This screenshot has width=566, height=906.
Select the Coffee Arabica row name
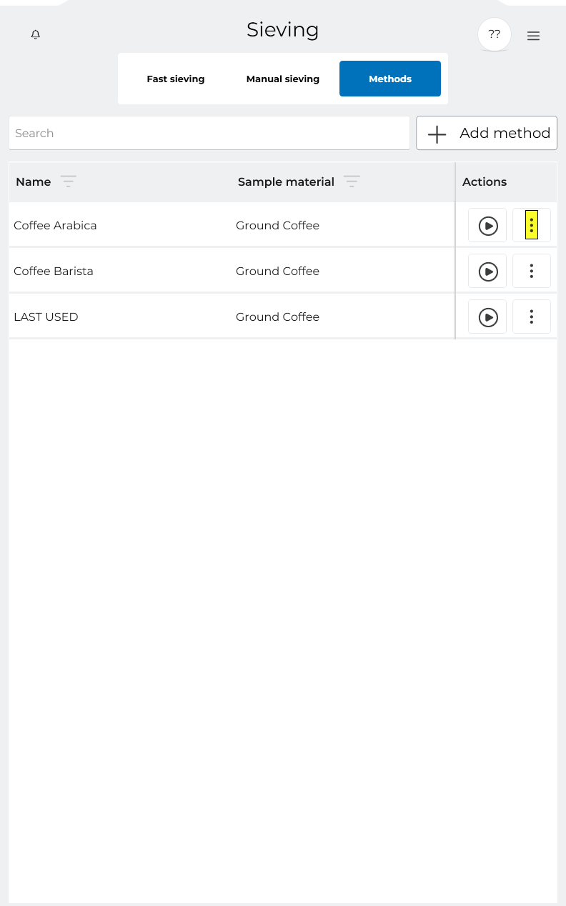55,226
